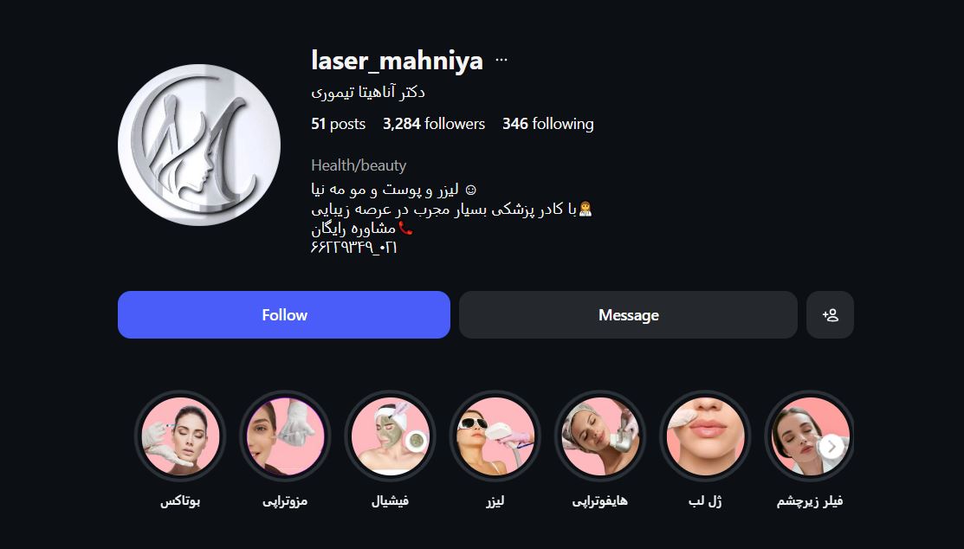The height and width of the screenshot is (549, 964).
Task: Click the add similar accounts person icon
Action: [x=830, y=315]
